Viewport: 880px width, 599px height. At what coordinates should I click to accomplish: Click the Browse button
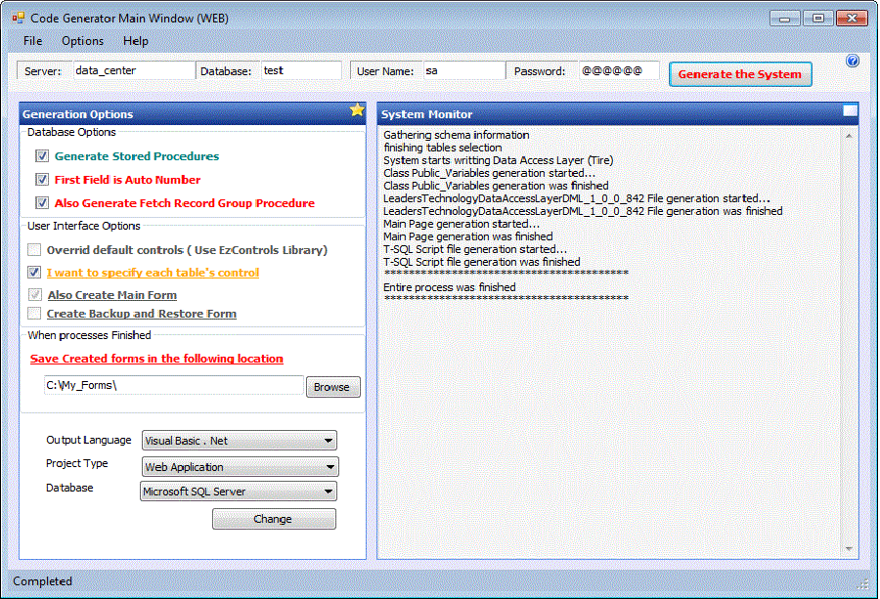click(332, 387)
